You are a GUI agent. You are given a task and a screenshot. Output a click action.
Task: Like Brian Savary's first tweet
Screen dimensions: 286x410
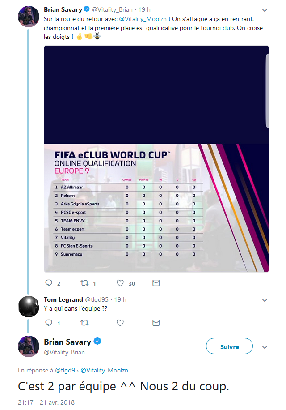coord(119,283)
